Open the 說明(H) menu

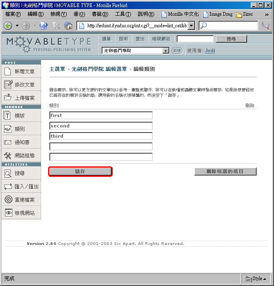coord(146,14)
